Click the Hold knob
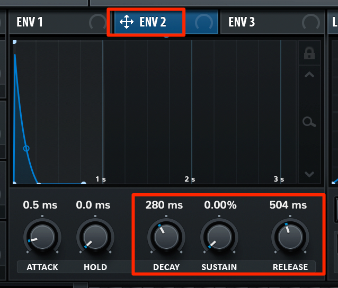 pos(95,237)
